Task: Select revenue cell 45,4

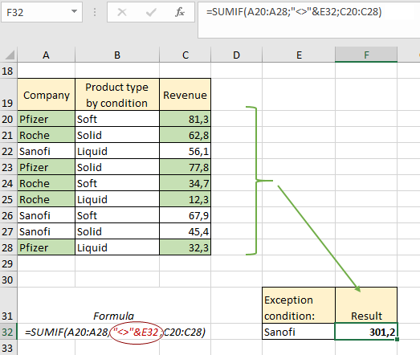Action: [185, 231]
